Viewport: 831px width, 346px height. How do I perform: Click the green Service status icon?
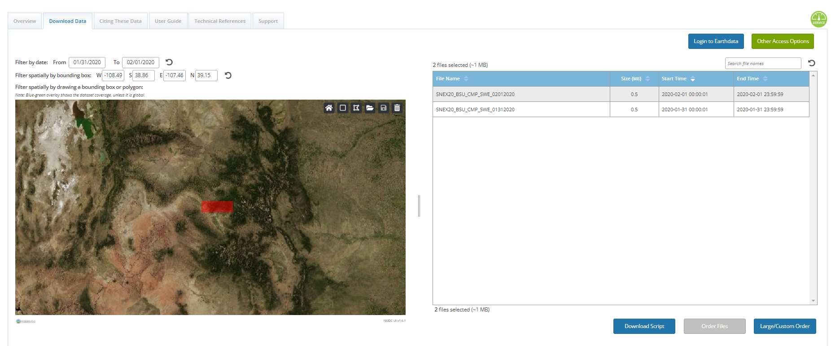point(819,19)
